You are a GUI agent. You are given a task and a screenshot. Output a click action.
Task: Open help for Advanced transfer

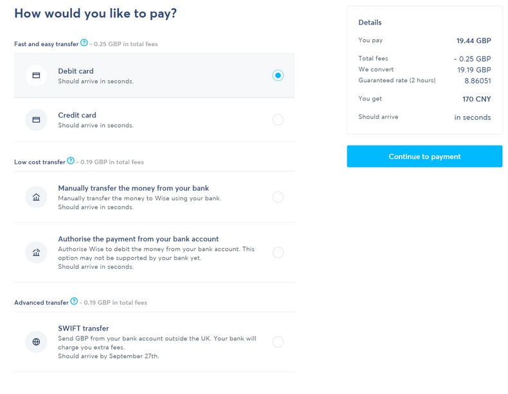click(x=74, y=302)
